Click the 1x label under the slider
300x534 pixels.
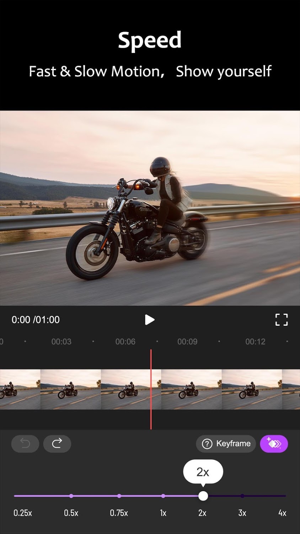(163, 513)
